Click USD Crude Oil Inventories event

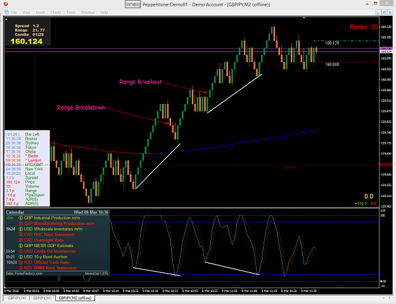coord(50,251)
